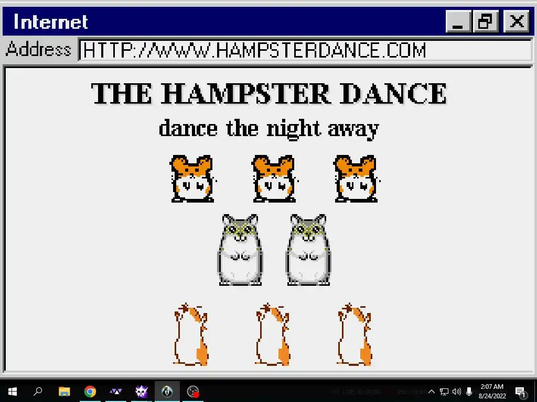Click THE HAMPSTER DANCE heading

(x=269, y=93)
